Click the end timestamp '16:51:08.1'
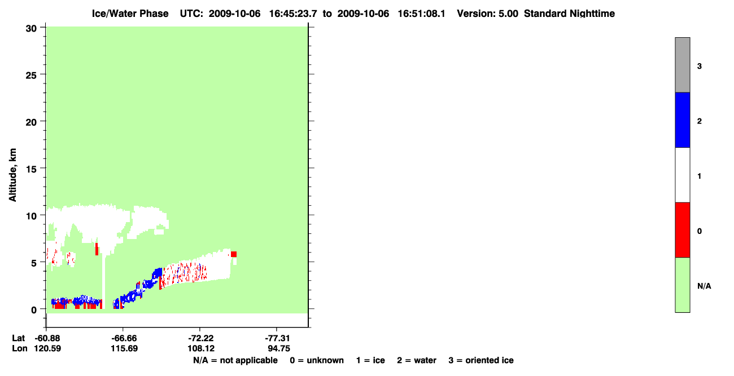This screenshot has height=376, width=734. tap(421, 14)
